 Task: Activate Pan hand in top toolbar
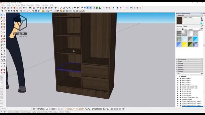pyautogui.click(x=58, y=8)
